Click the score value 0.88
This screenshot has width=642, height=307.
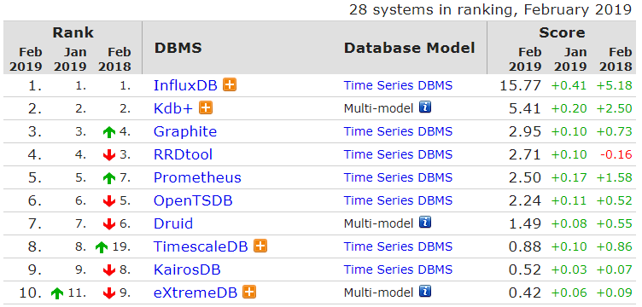point(524,246)
